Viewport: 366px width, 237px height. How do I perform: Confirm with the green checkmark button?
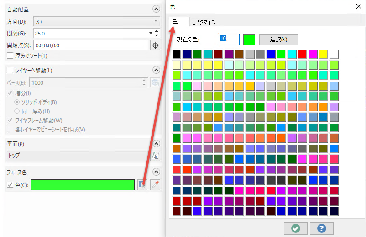click(x=296, y=228)
